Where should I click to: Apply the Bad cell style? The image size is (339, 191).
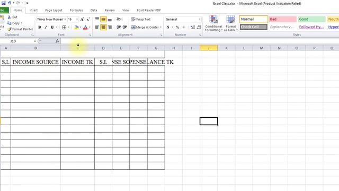point(282,19)
